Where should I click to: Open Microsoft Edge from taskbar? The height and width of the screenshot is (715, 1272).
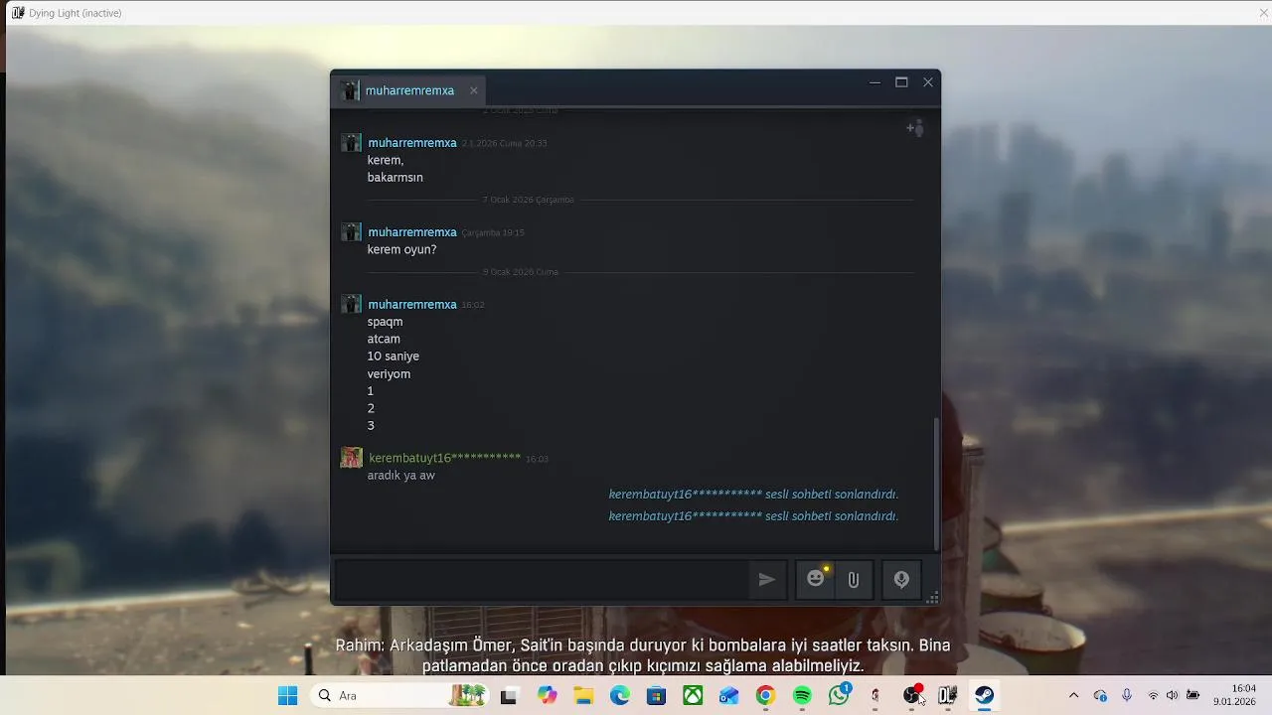point(620,696)
